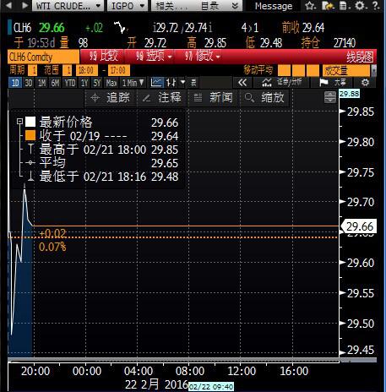
Task: Edit the 周期 period value field
Action: tap(33, 70)
